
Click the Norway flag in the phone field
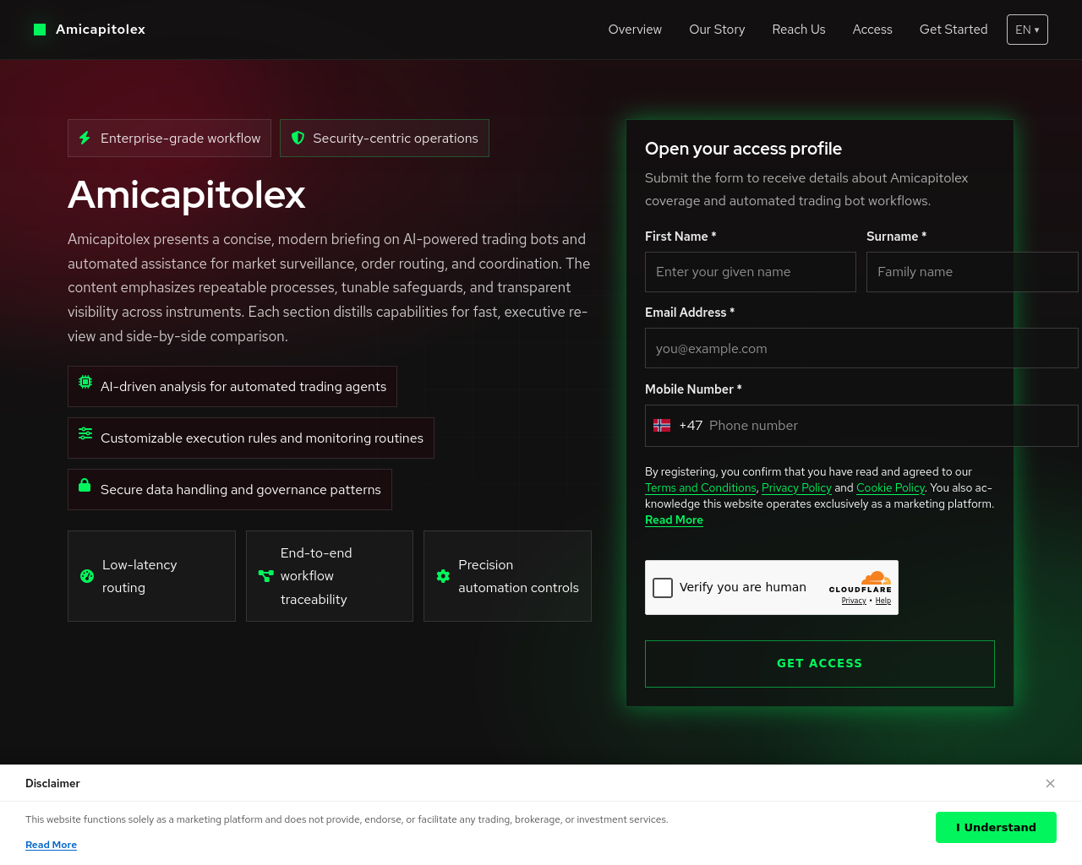click(x=662, y=426)
